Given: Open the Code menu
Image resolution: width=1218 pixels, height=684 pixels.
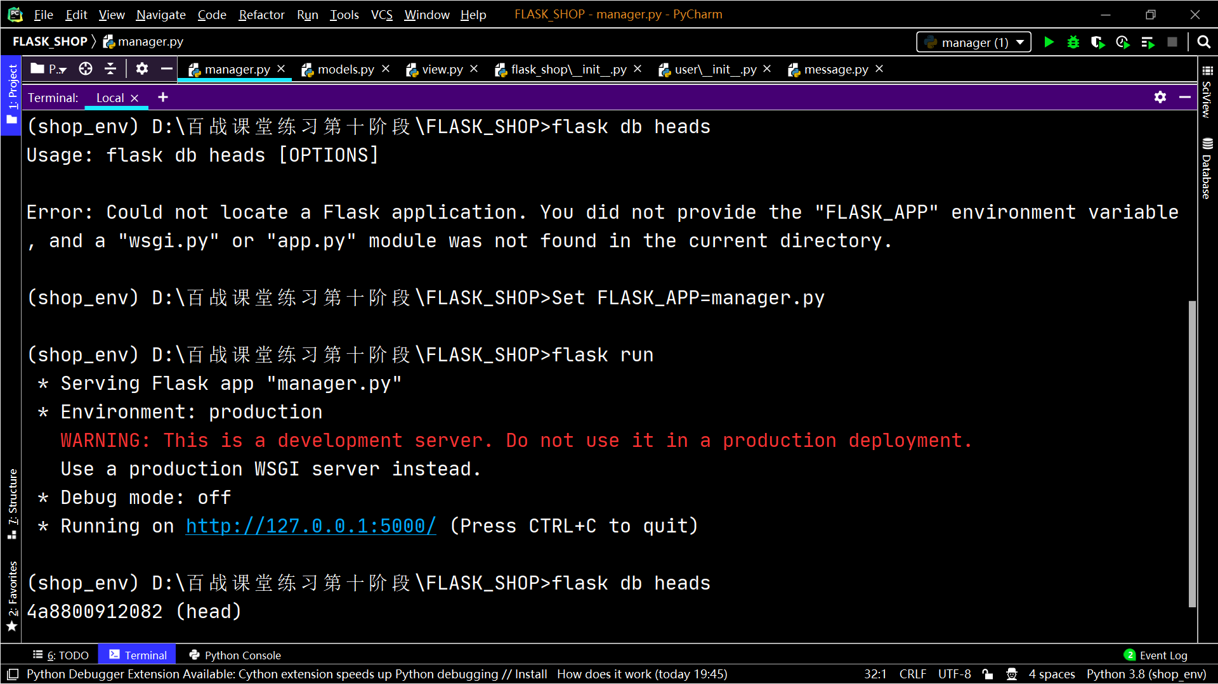Looking at the screenshot, I should pos(212,15).
